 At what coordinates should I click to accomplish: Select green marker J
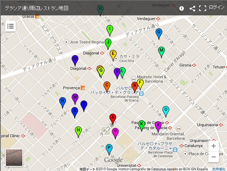coord(108,44)
